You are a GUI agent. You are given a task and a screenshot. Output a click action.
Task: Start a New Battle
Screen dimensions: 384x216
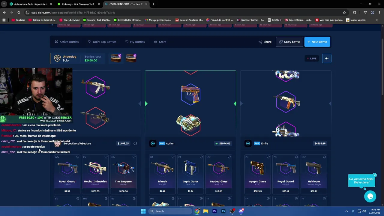point(317,42)
